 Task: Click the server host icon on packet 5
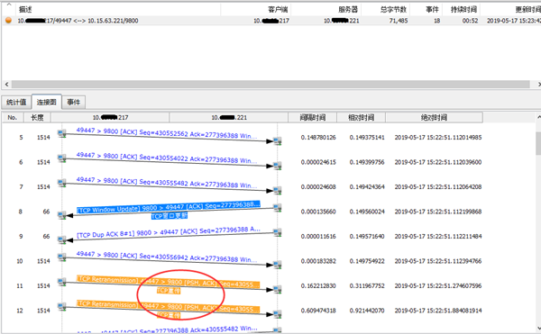point(278,140)
